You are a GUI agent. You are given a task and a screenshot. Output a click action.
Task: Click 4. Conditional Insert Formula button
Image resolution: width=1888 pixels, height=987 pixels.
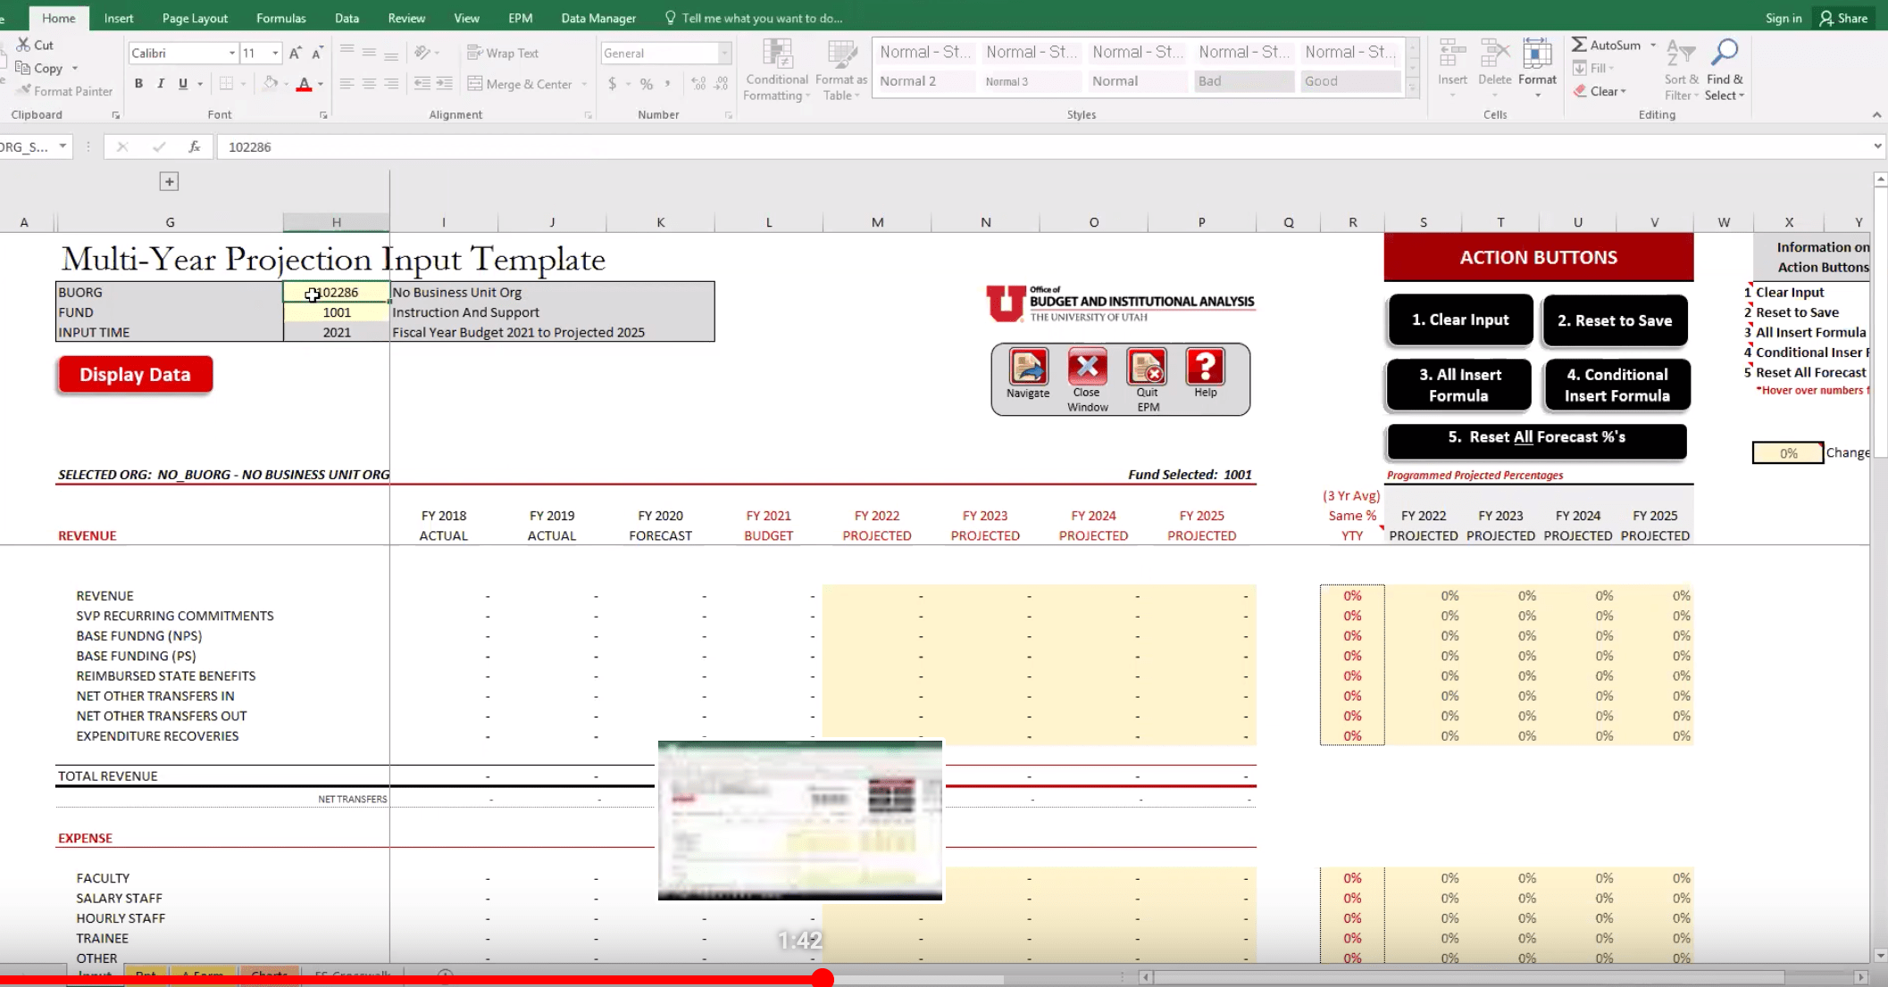click(x=1616, y=385)
